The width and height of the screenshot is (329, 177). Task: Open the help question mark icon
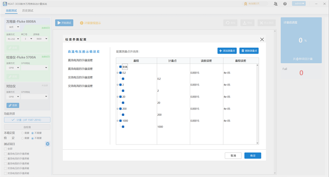[285, 4]
